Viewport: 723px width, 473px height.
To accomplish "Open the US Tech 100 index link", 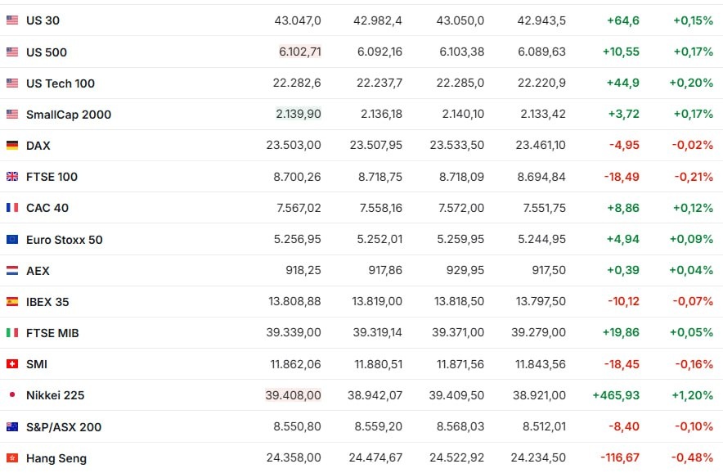I will coord(61,83).
